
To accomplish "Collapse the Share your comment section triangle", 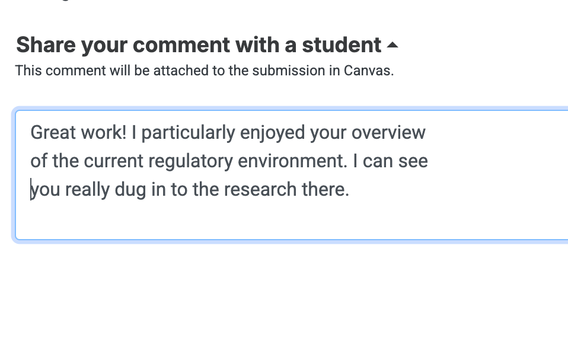I will pos(393,45).
